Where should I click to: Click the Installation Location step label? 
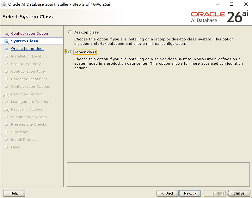pyautogui.click(x=29, y=56)
